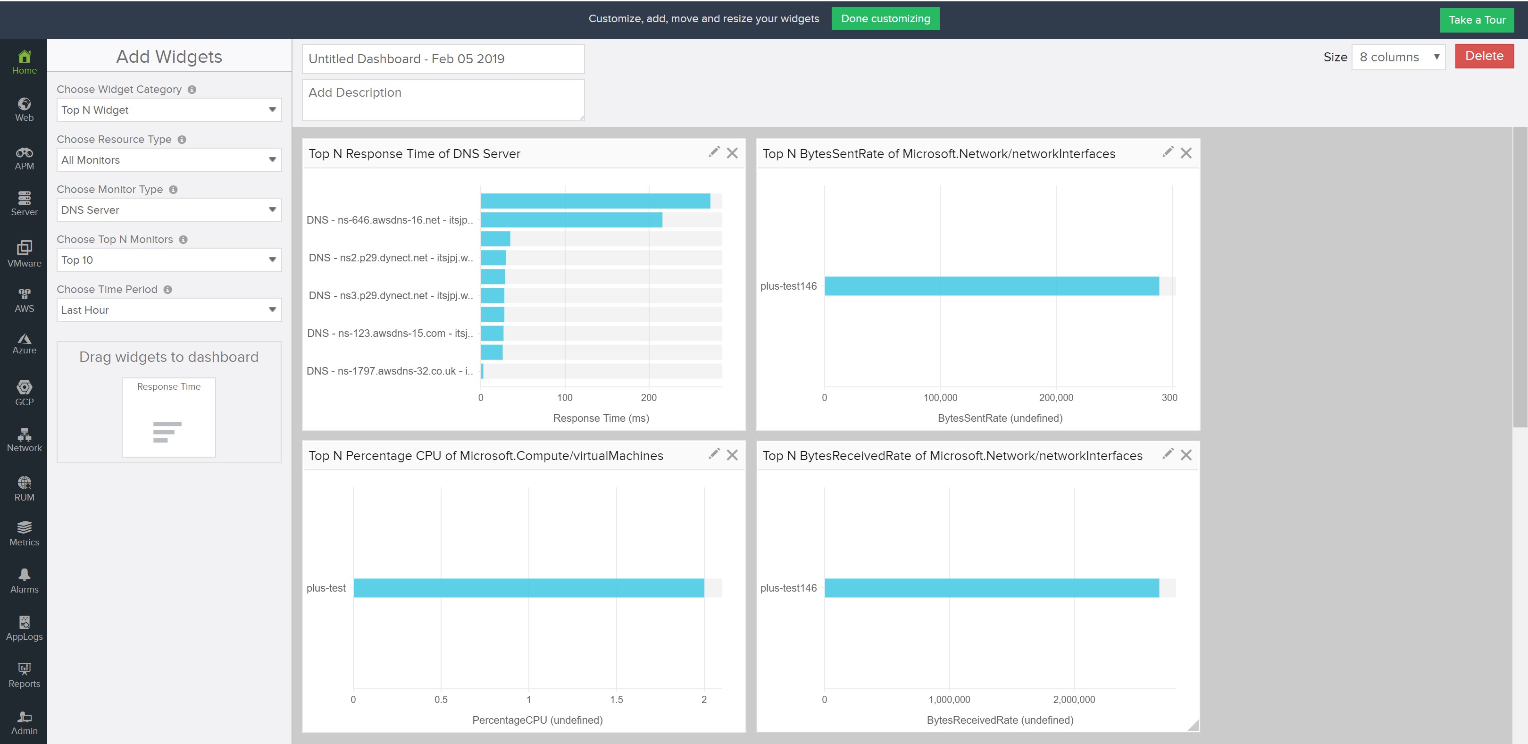Open the Reports menu item
Image resolution: width=1528 pixels, height=744 pixels.
25,675
